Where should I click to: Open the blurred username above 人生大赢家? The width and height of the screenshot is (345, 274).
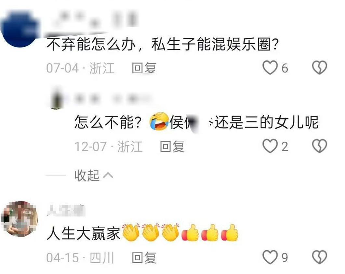66,210
